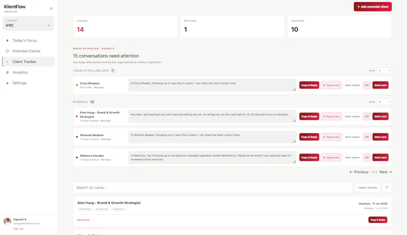Click CC button in Nineveh Madsen row
Image resolution: width=407 pixels, height=235 pixels.
click(367, 137)
